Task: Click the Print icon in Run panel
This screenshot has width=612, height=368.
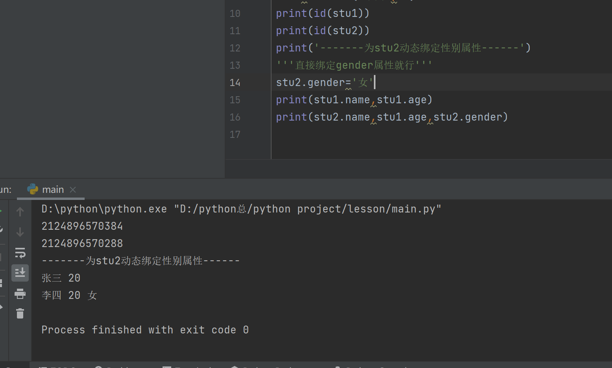Action: [20, 293]
